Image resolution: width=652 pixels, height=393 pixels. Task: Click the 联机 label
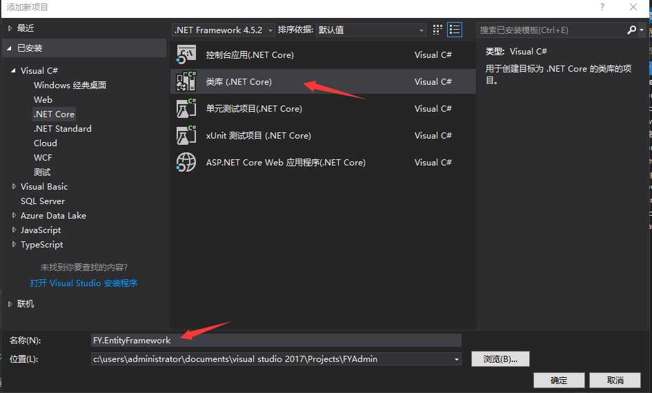[x=26, y=304]
